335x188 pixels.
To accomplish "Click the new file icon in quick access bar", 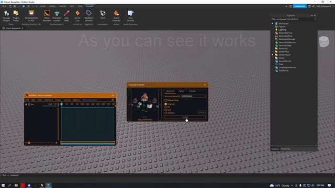I will (x=10, y=6).
